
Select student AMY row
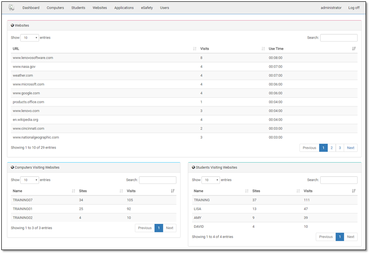coord(275,218)
